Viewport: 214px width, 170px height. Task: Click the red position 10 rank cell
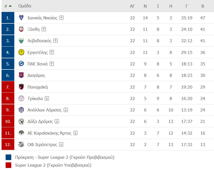point(8,121)
